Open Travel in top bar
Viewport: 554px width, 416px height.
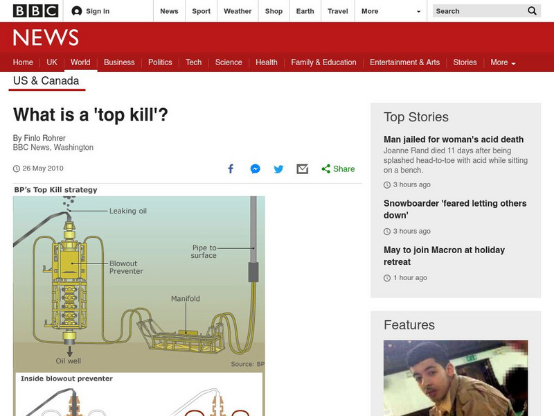pyautogui.click(x=338, y=11)
